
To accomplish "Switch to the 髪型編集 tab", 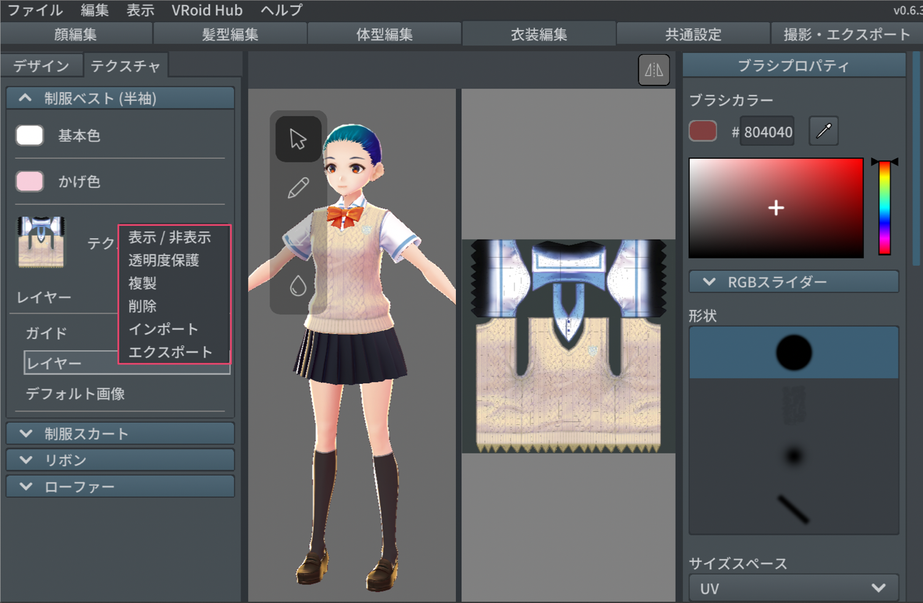I will coord(230,34).
